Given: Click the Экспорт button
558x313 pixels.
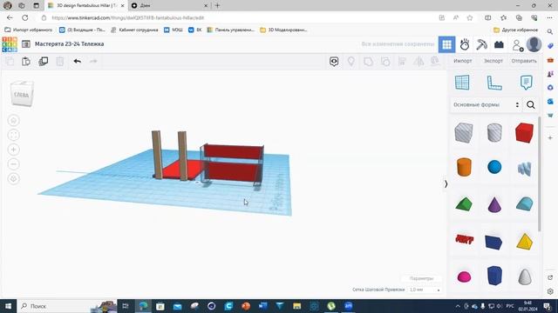Looking at the screenshot, I should (493, 61).
